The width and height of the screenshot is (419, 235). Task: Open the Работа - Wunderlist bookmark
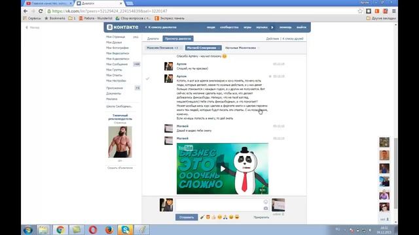(96, 18)
